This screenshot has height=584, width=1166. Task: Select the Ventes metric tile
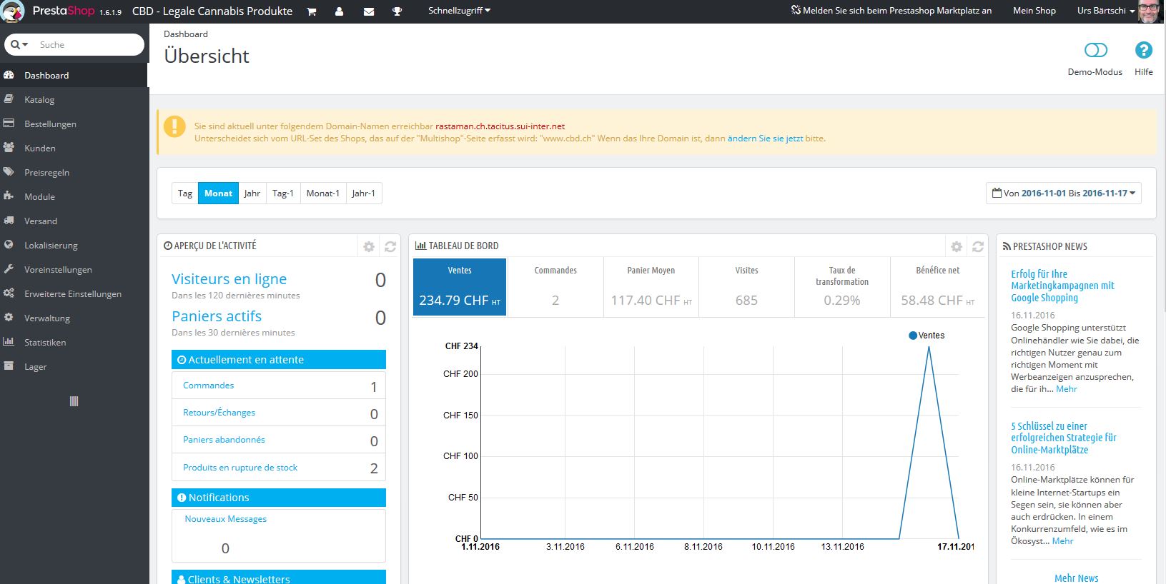(460, 287)
